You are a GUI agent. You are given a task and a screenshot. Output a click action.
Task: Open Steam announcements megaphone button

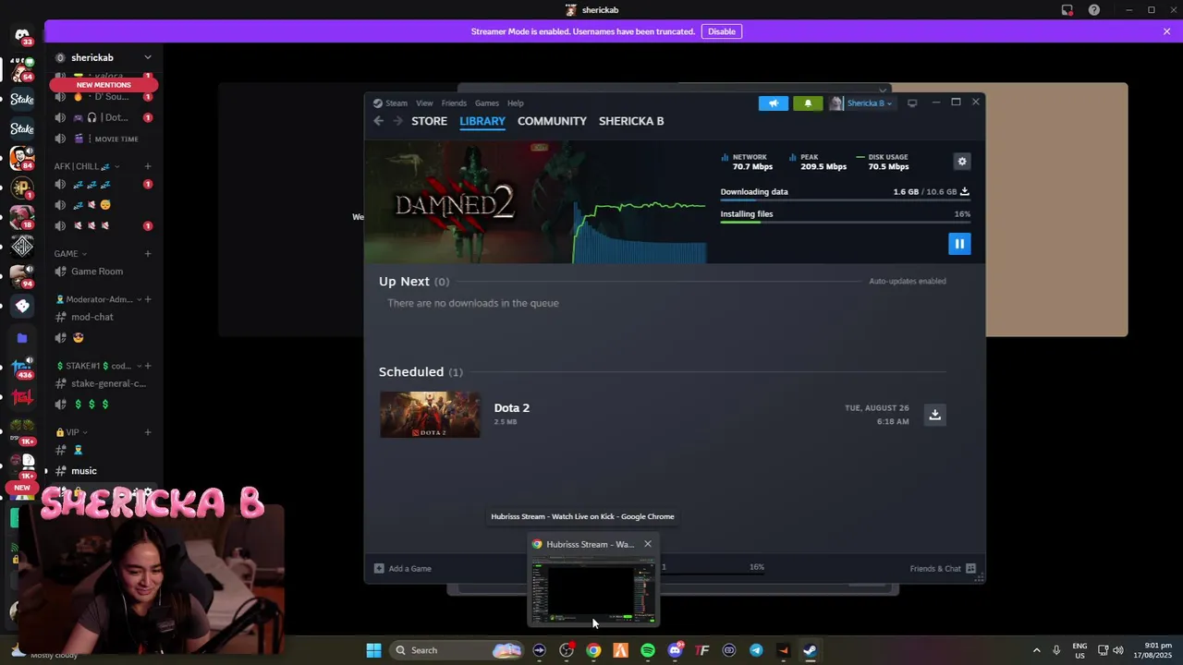click(774, 103)
